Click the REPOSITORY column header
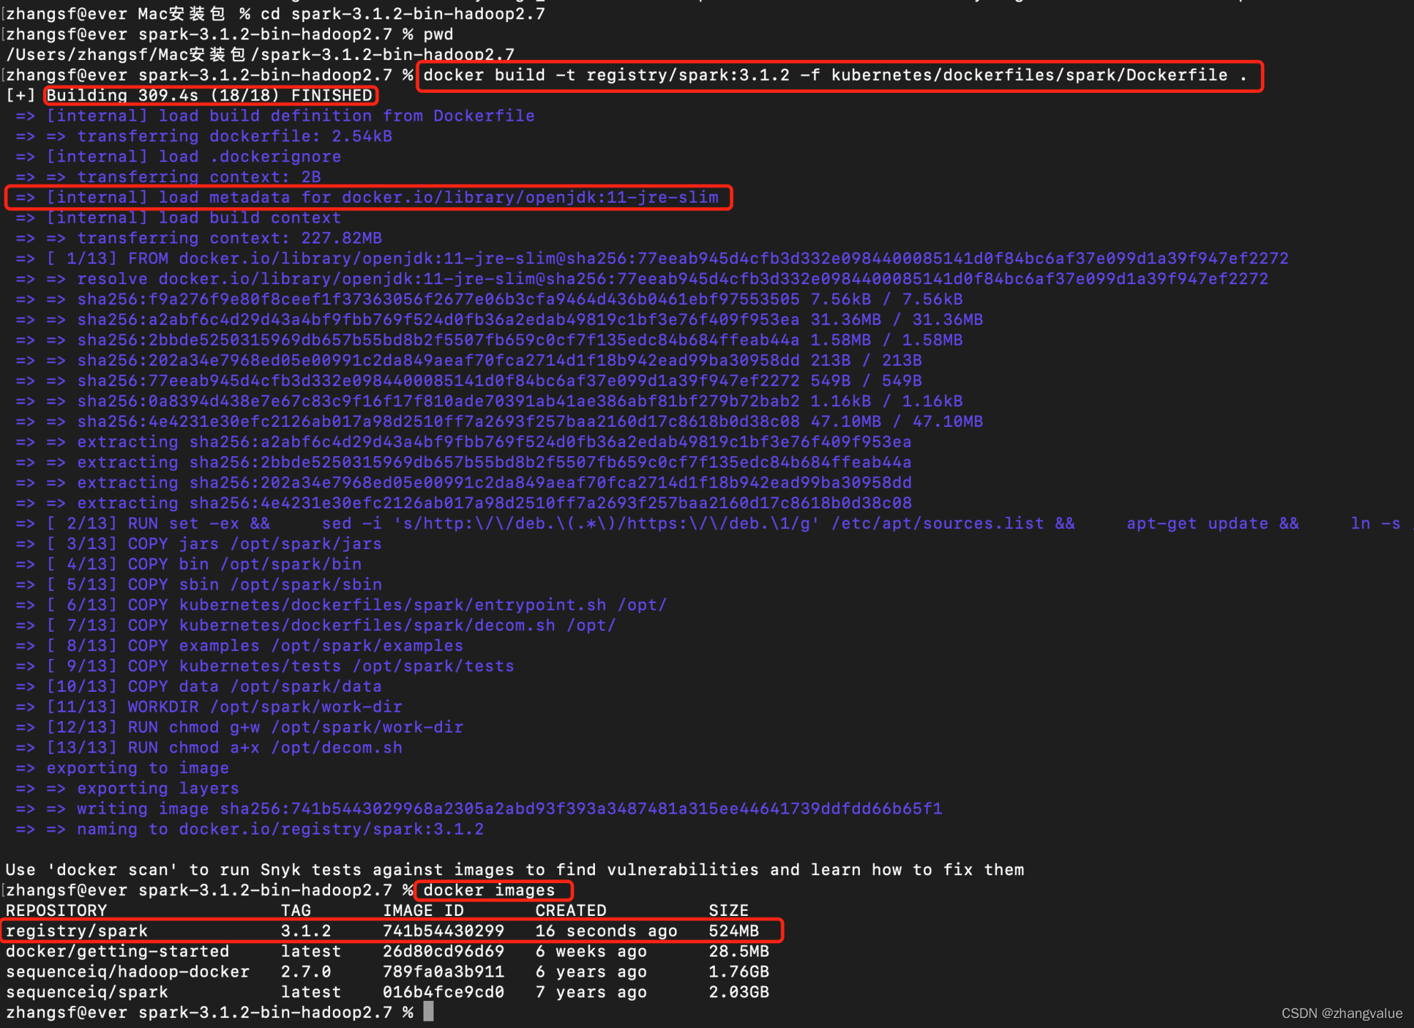The image size is (1414, 1028). 56,911
